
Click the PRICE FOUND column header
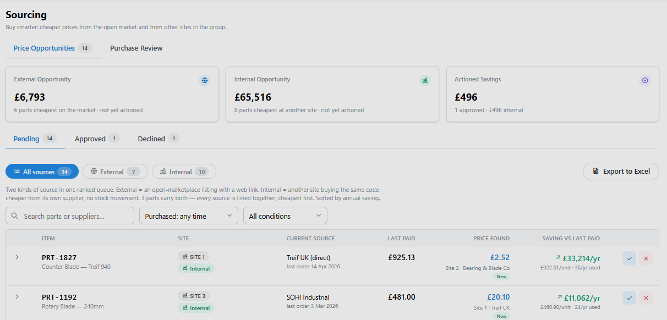click(491, 238)
